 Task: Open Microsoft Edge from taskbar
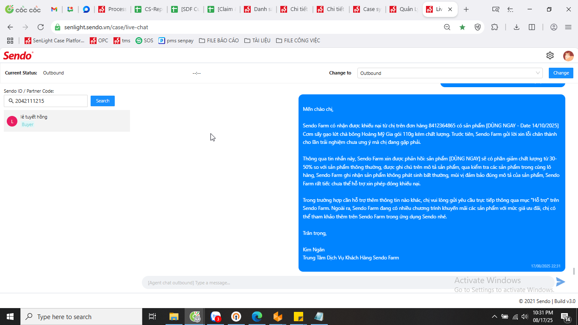[x=257, y=317]
